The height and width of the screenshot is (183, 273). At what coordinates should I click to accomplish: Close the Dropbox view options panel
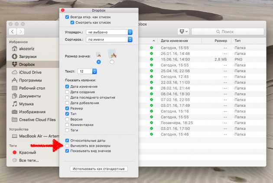(x=63, y=10)
